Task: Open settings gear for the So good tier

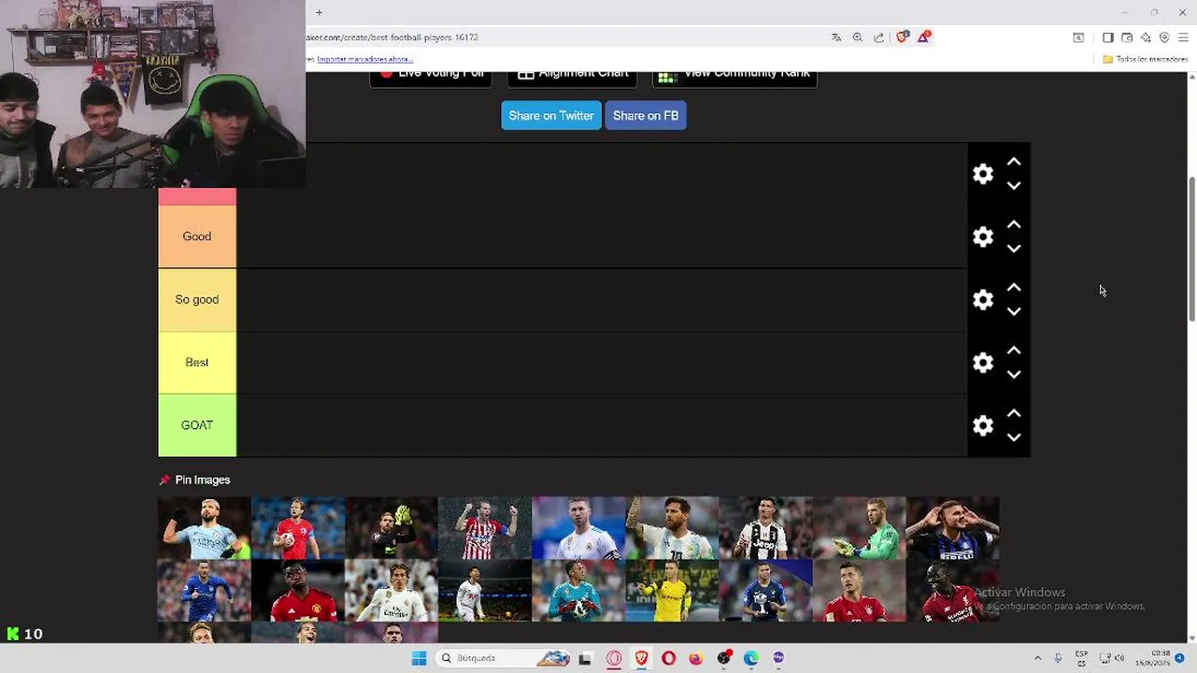Action: coord(983,299)
